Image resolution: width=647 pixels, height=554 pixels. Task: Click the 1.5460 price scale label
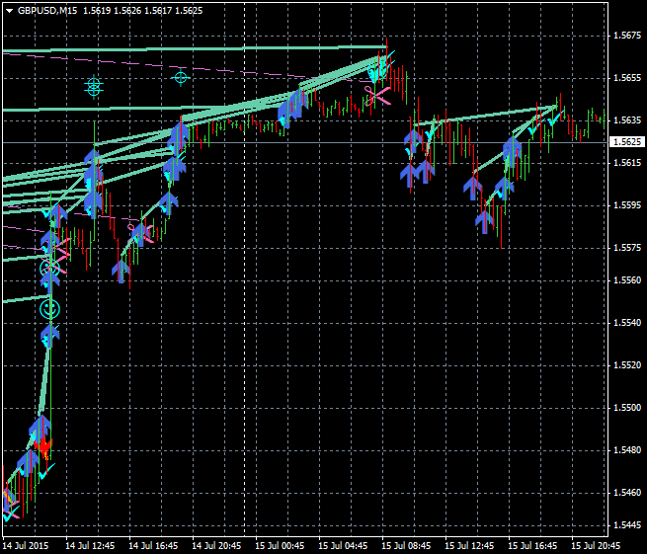coord(627,493)
